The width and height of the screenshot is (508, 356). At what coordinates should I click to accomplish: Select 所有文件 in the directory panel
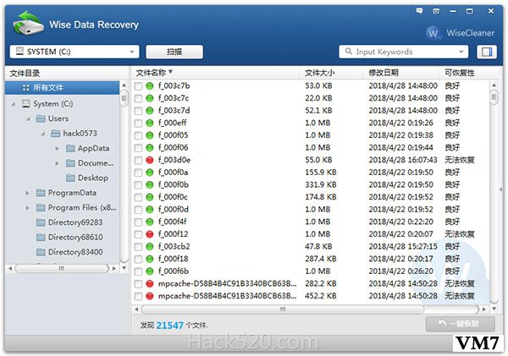pyautogui.click(x=62, y=88)
